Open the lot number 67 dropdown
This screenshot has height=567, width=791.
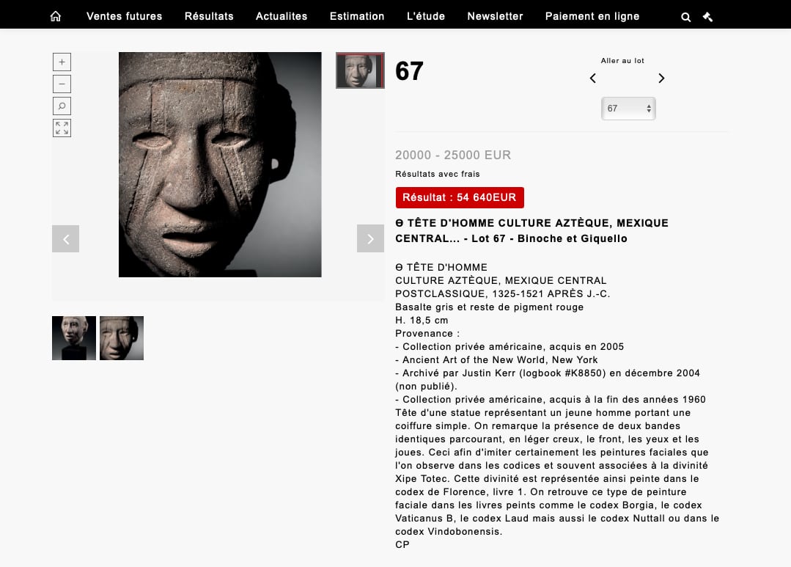coord(628,109)
